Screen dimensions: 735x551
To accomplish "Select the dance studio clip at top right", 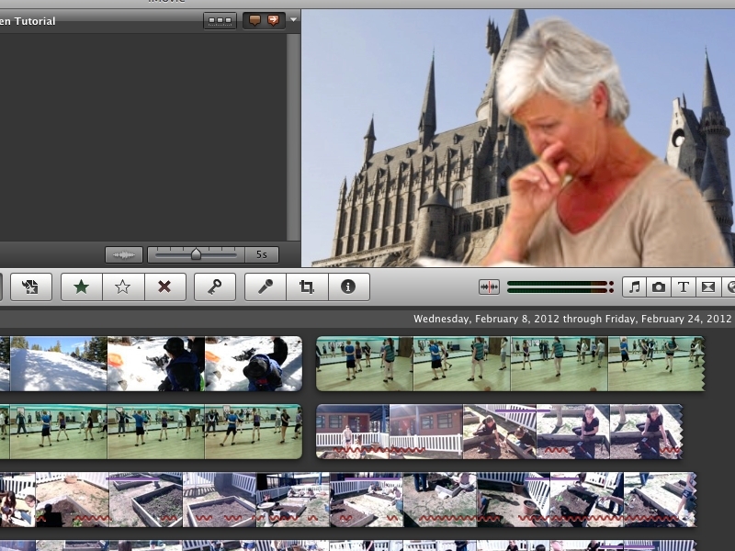I will [x=511, y=364].
